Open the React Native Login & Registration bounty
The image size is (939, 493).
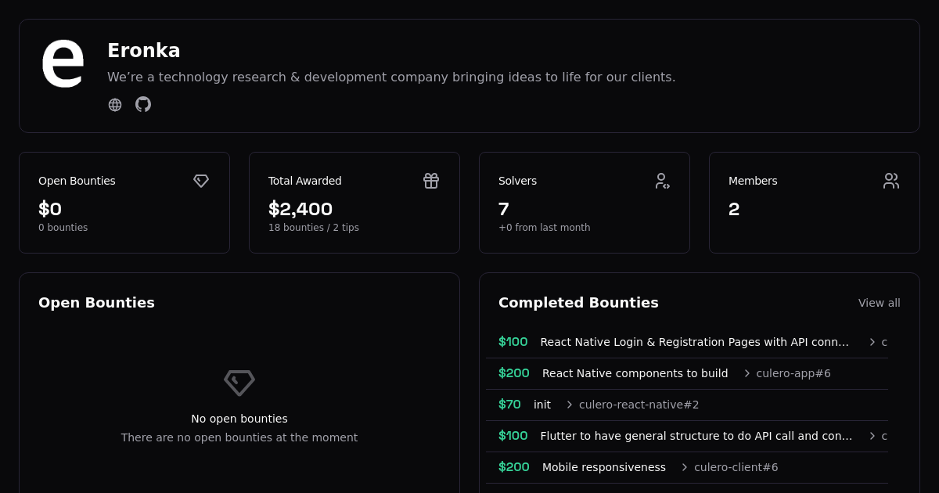point(694,342)
